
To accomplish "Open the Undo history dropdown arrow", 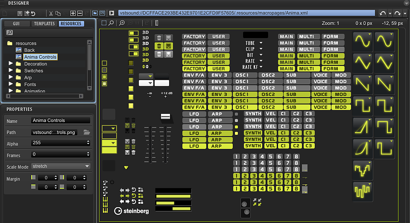I will [390, 13].
